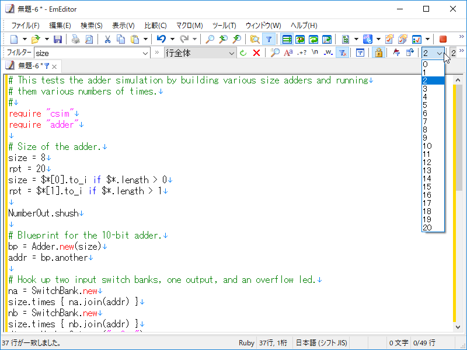Click Ruby configuration in status bar
The height and width of the screenshot is (350, 467).
click(x=246, y=343)
